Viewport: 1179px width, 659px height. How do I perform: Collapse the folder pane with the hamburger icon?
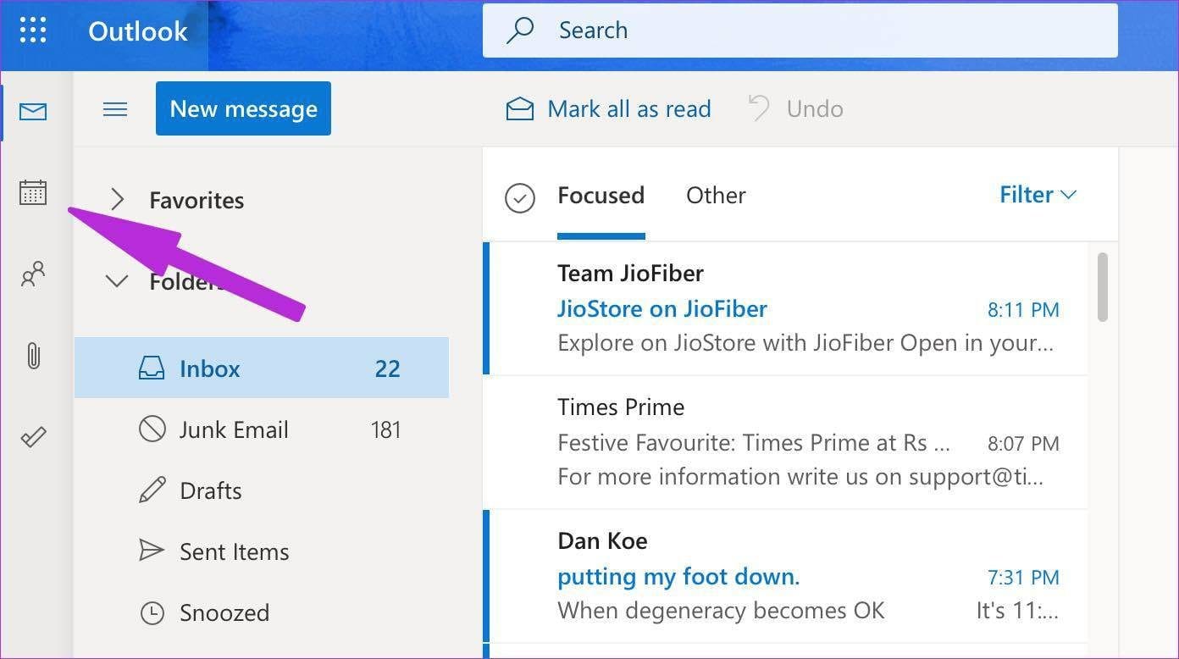[x=115, y=108]
